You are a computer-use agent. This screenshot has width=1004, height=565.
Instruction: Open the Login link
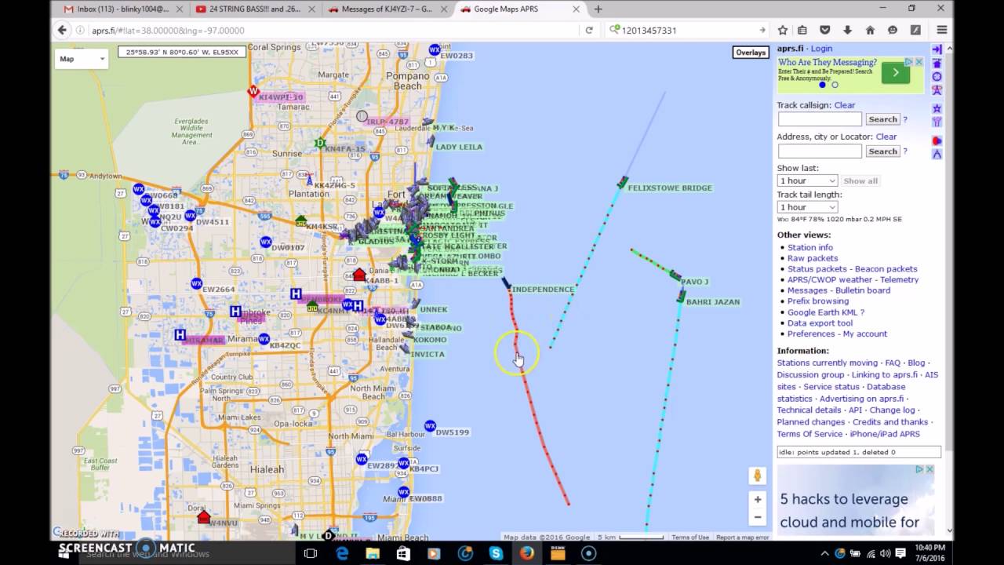(821, 49)
